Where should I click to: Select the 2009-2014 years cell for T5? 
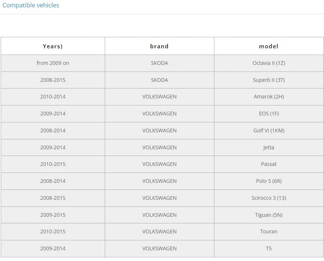(53, 248)
